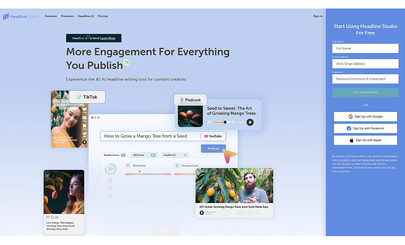Play the Seed to Sweet podcast
The image size is (405, 245).
(250, 122)
